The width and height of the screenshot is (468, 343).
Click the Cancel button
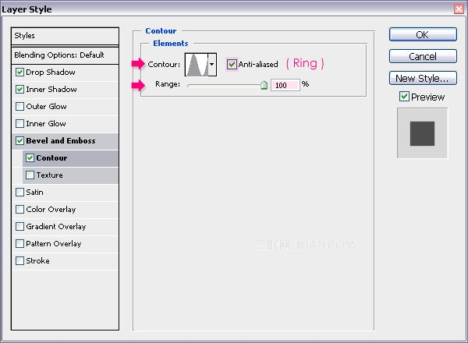pyautogui.click(x=423, y=56)
